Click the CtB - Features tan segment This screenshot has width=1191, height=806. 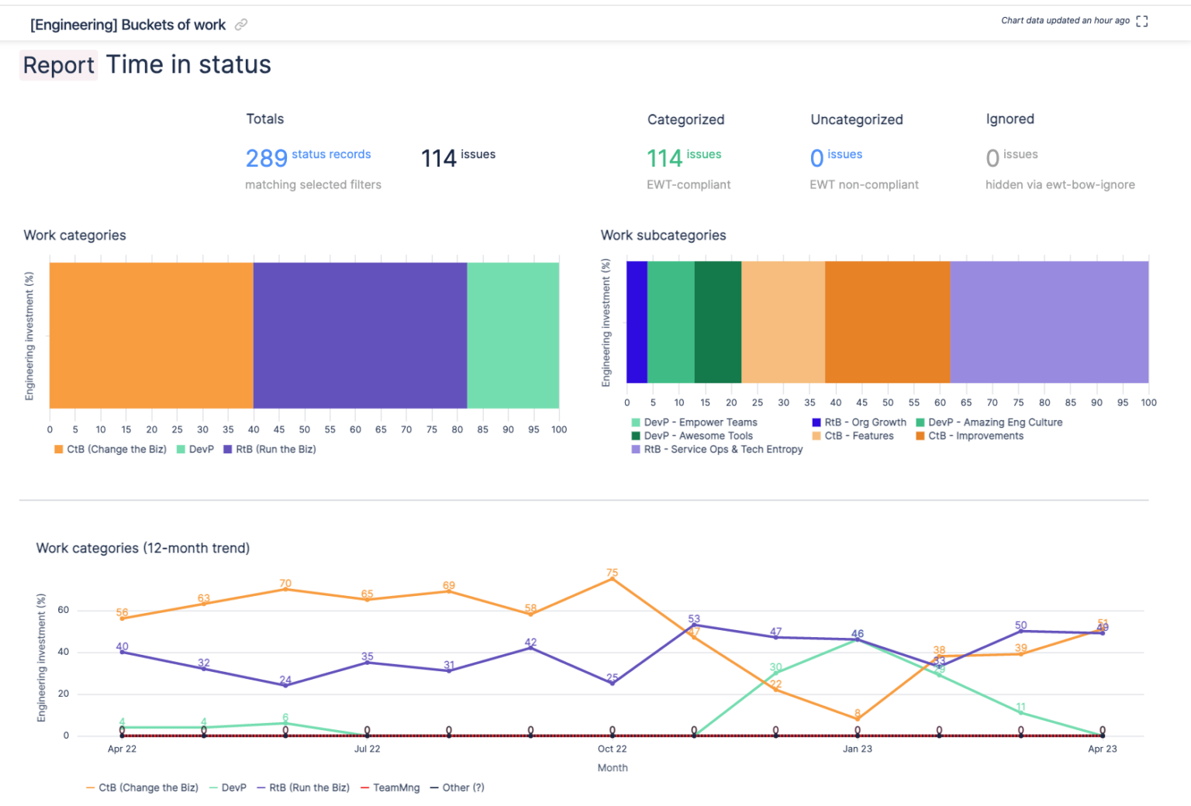point(782,322)
